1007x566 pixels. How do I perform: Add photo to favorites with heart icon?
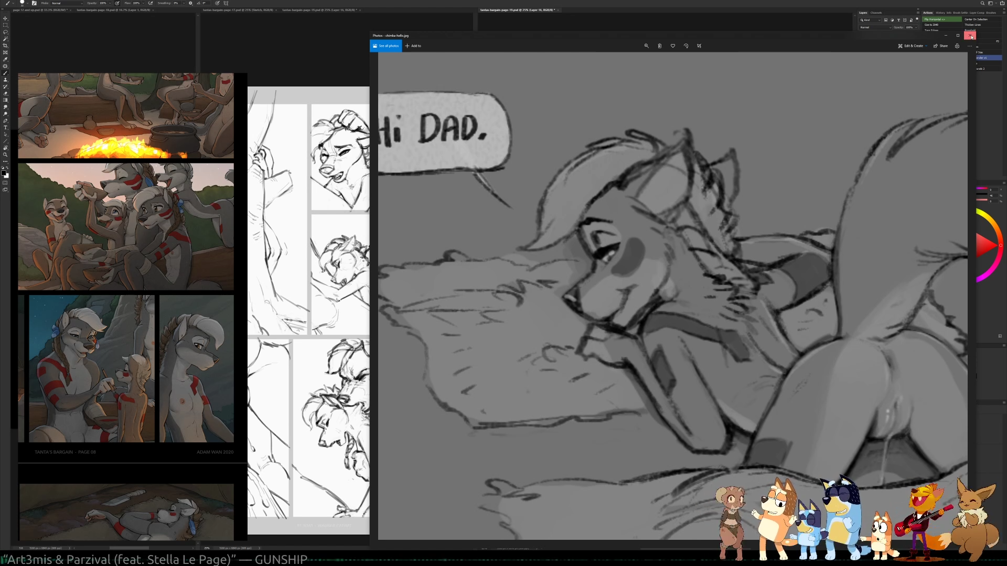click(673, 46)
